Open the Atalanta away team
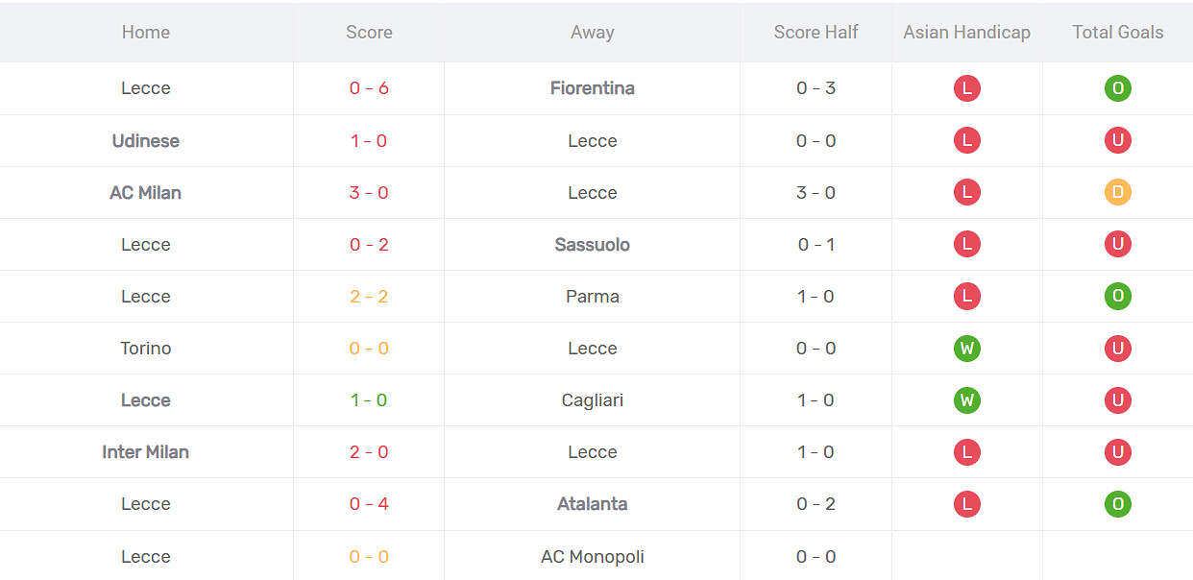Viewport: 1193px width, 580px height. 593,504
